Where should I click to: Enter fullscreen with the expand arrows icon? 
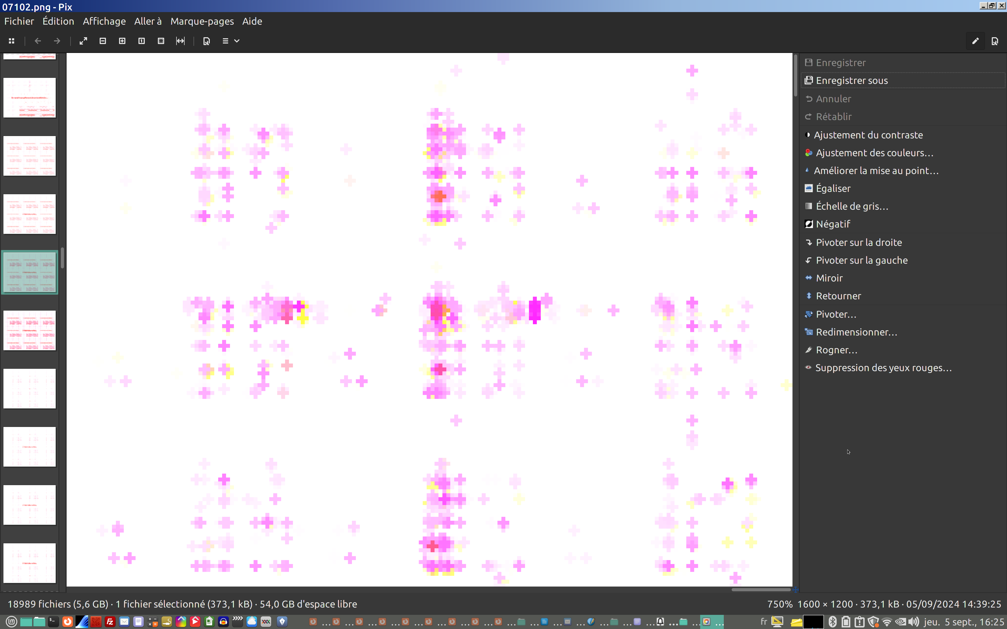click(x=83, y=41)
